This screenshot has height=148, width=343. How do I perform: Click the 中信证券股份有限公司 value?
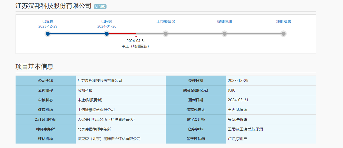(x=96, y=110)
